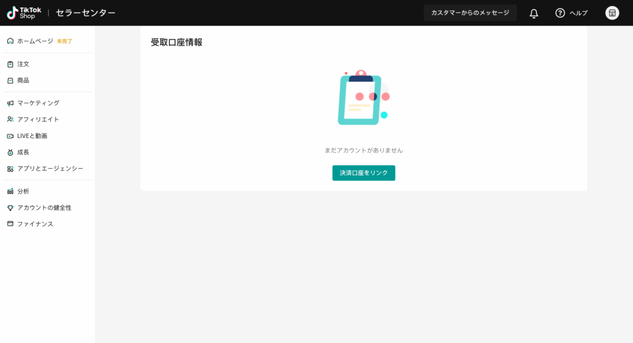Click the ヘルプ text link
The image size is (633, 343).
point(579,13)
